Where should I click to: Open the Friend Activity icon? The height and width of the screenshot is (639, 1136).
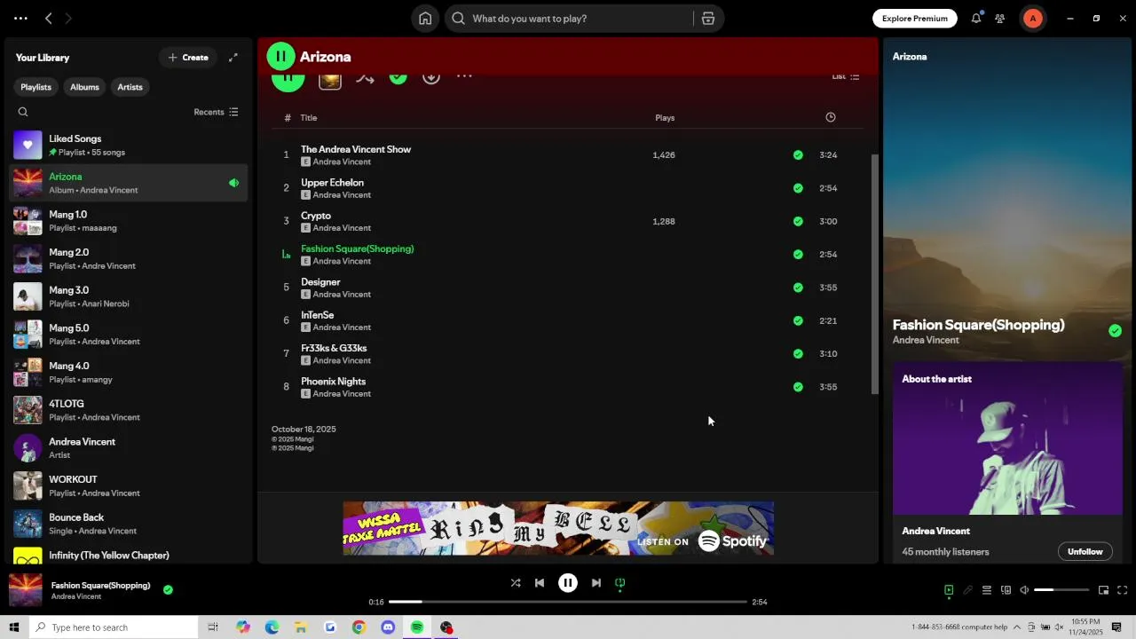1000,19
